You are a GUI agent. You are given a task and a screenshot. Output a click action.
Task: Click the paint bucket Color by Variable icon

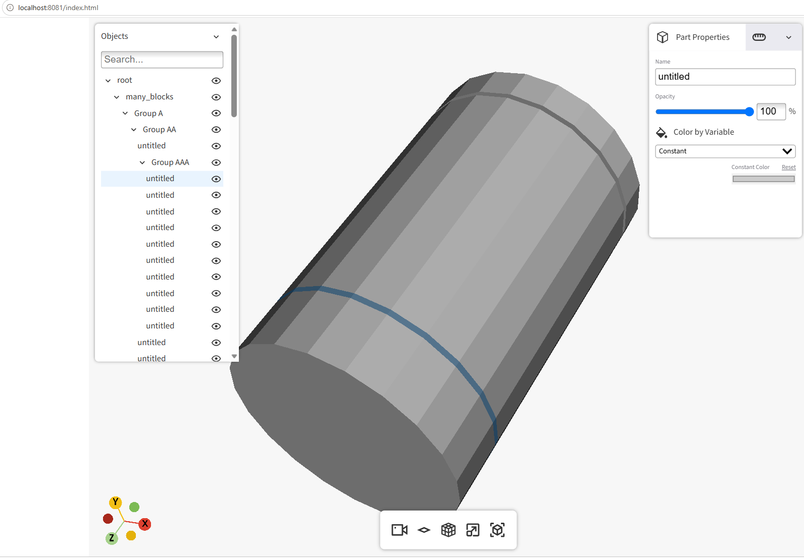point(662,132)
